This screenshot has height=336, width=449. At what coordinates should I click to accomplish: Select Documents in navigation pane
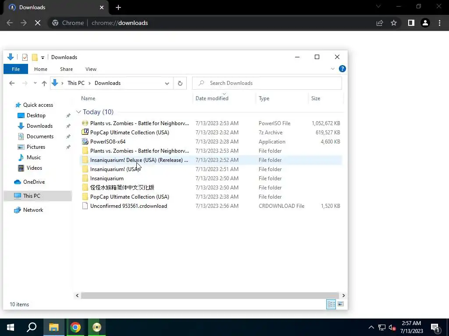40,136
